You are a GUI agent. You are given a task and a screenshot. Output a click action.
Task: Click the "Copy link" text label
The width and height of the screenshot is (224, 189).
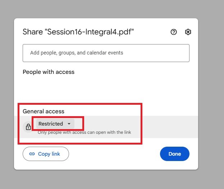[x=49, y=154]
